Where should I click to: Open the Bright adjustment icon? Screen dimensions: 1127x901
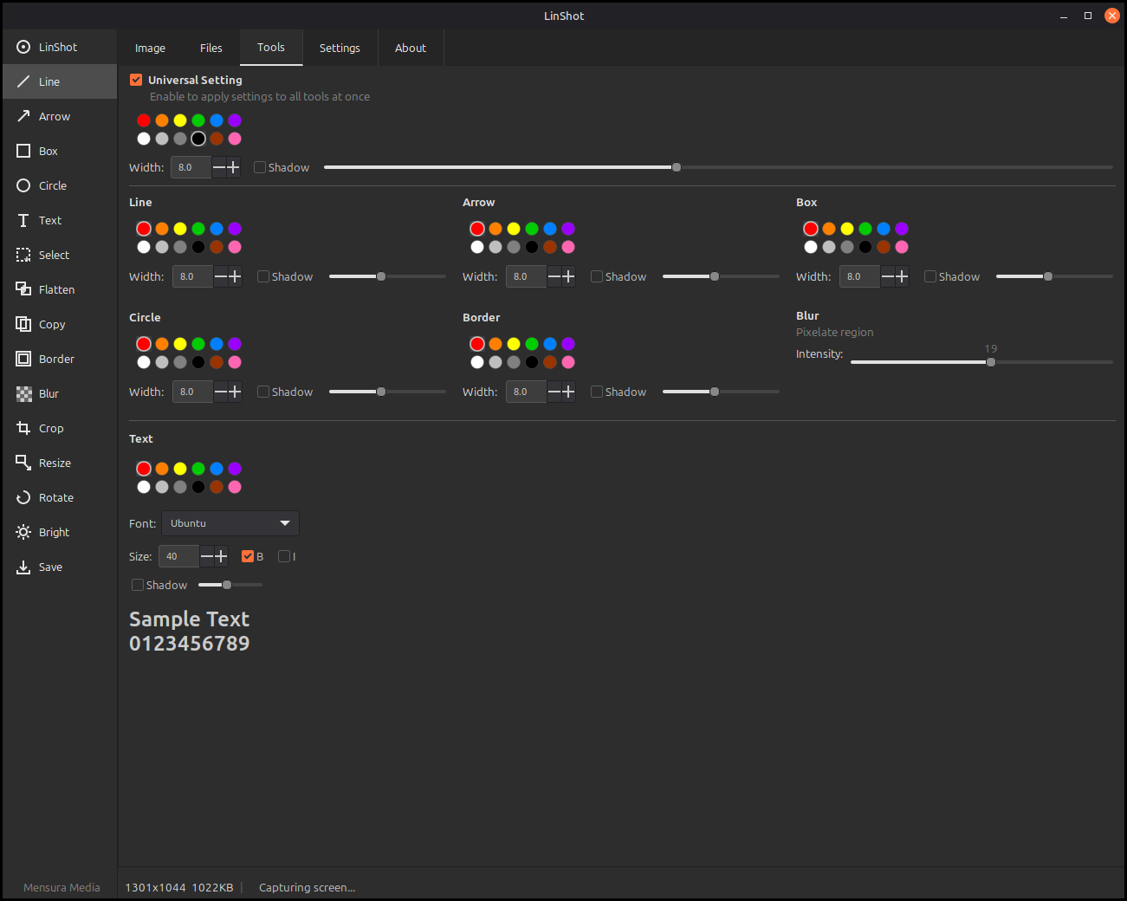click(x=23, y=532)
